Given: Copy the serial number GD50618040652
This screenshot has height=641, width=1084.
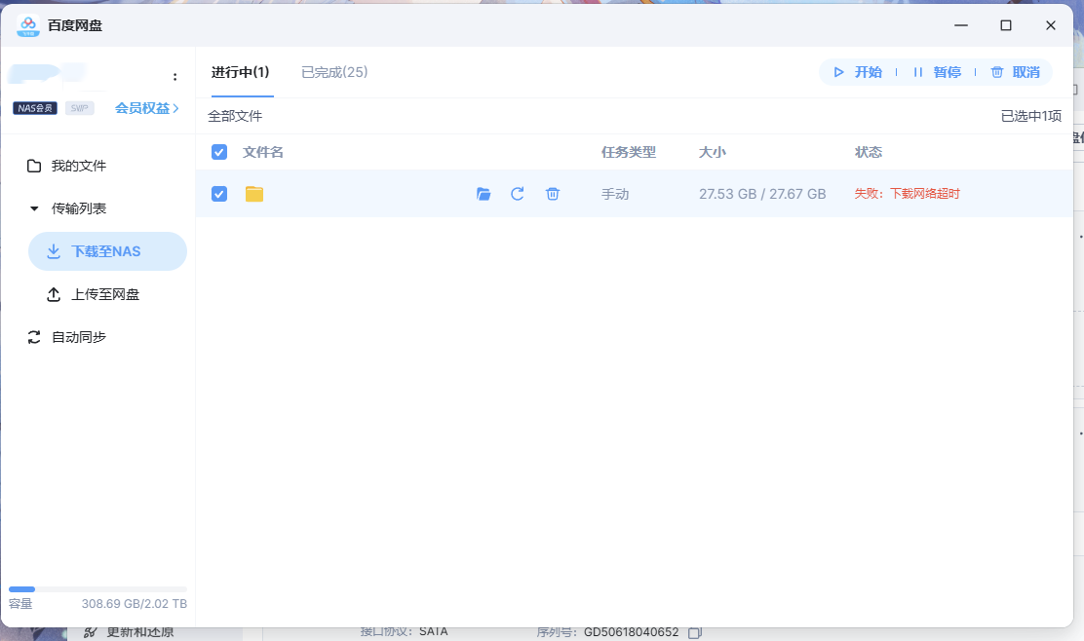Looking at the screenshot, I should (694, 631).
